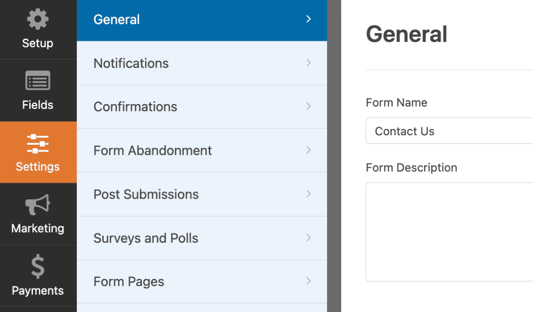Click the Surveys and Polls chevron
This screenshot has width=533, height=312.
(x=309, y=237)
